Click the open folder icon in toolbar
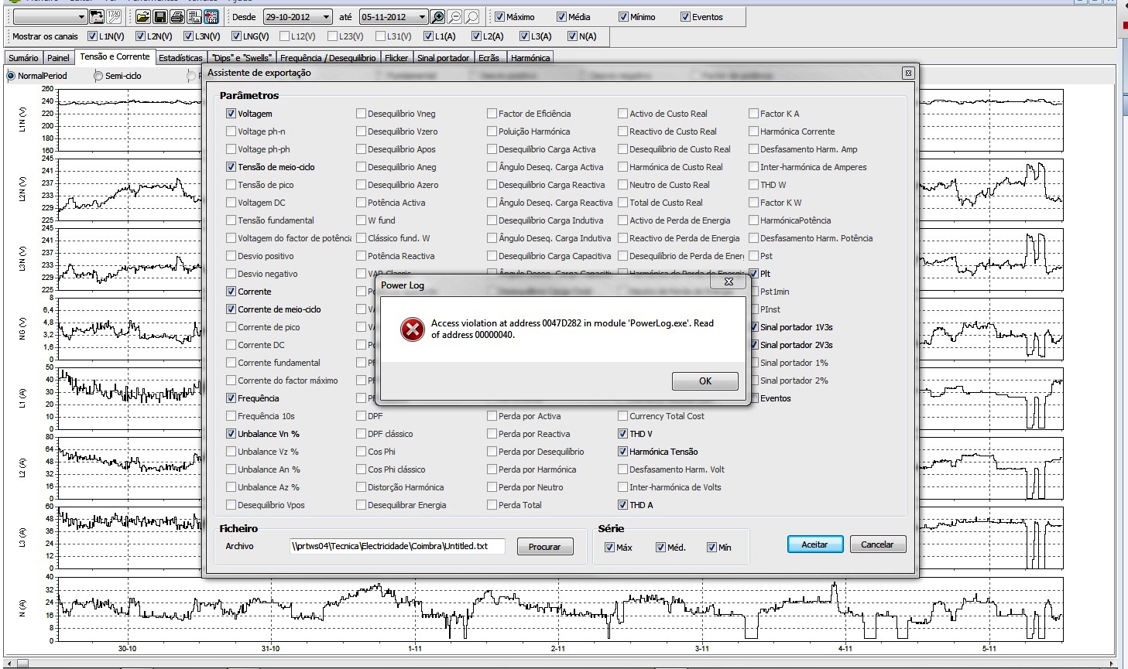The height and width of the screenshot is (669, 1128). pos(143,17)
